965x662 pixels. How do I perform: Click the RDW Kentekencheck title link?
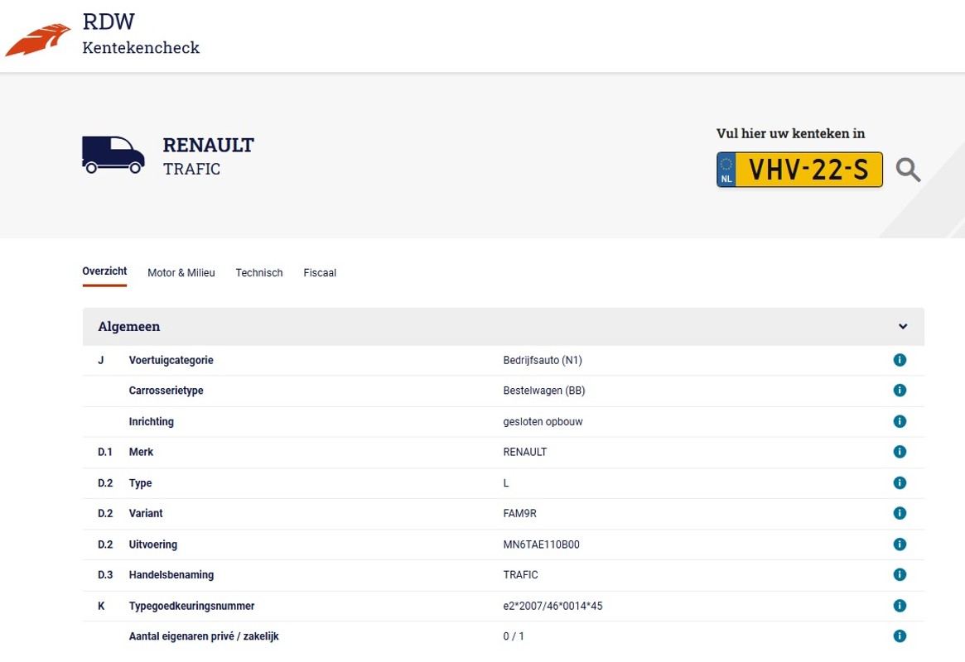click(x=141, y=34)
